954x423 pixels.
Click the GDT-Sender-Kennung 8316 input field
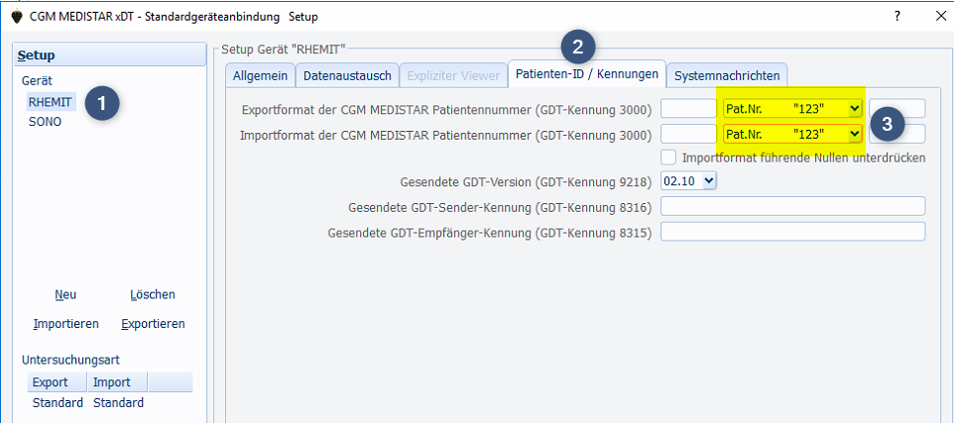(x=792, y=206)
